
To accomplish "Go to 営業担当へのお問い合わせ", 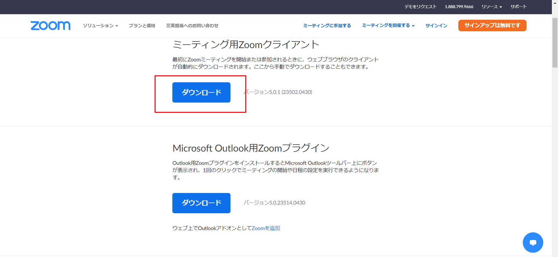I will [192, 25].
